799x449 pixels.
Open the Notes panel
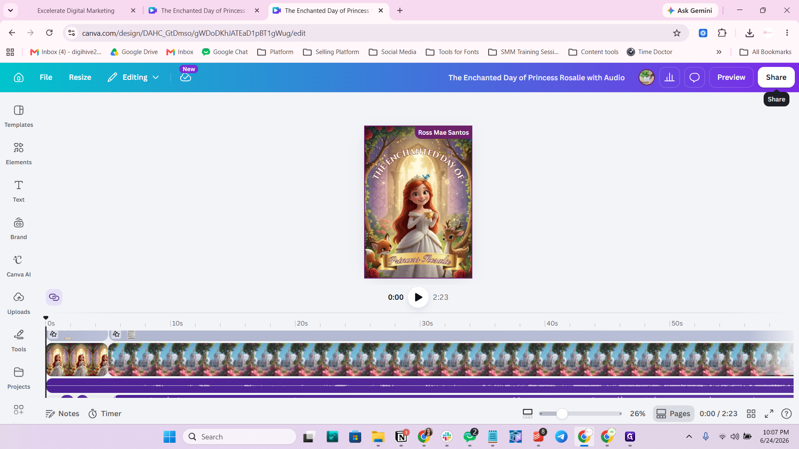point(62,414)
